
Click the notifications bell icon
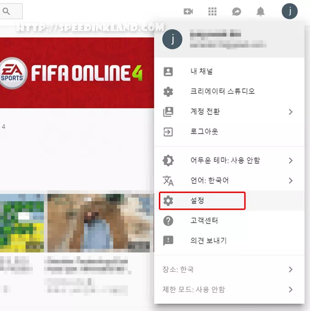click(261, 11)
